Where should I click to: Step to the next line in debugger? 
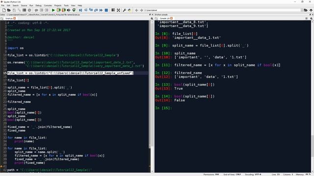(x=86, y=10)
